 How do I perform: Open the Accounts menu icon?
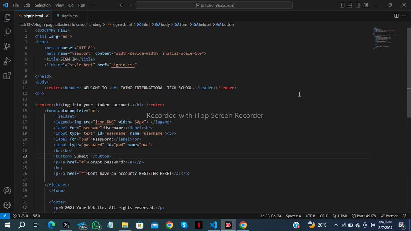(7, 191)
